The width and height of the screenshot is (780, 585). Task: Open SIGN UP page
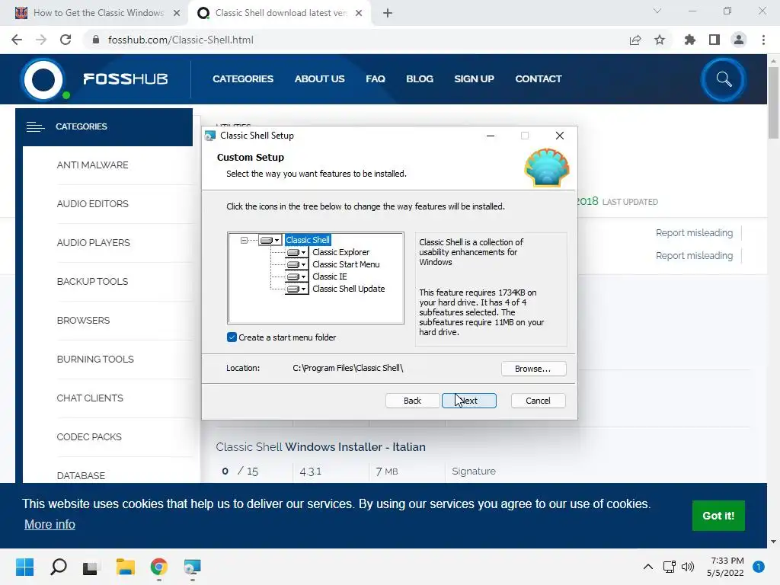coord(474,79)
